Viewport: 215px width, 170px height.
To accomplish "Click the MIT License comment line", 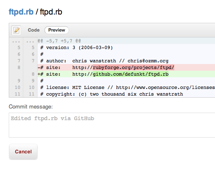I will 126,87.
